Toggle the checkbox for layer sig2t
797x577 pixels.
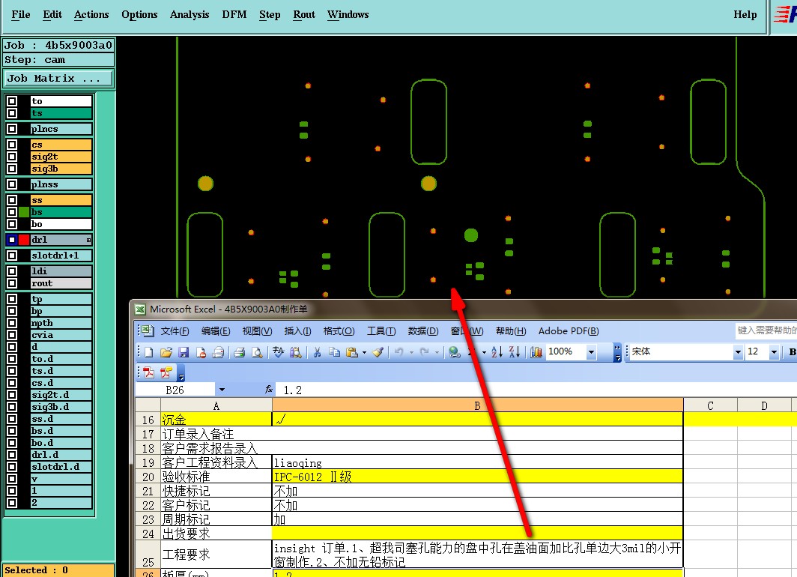[x=12, y=157]
